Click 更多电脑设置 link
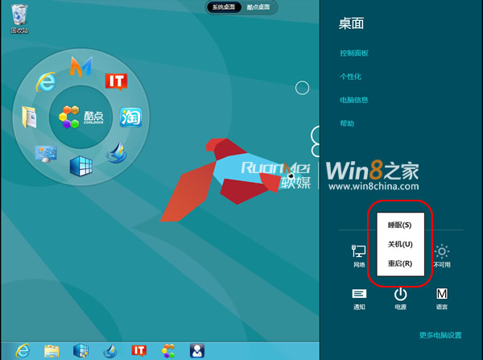This screenshot has width=483, height=360. [440, 335]
